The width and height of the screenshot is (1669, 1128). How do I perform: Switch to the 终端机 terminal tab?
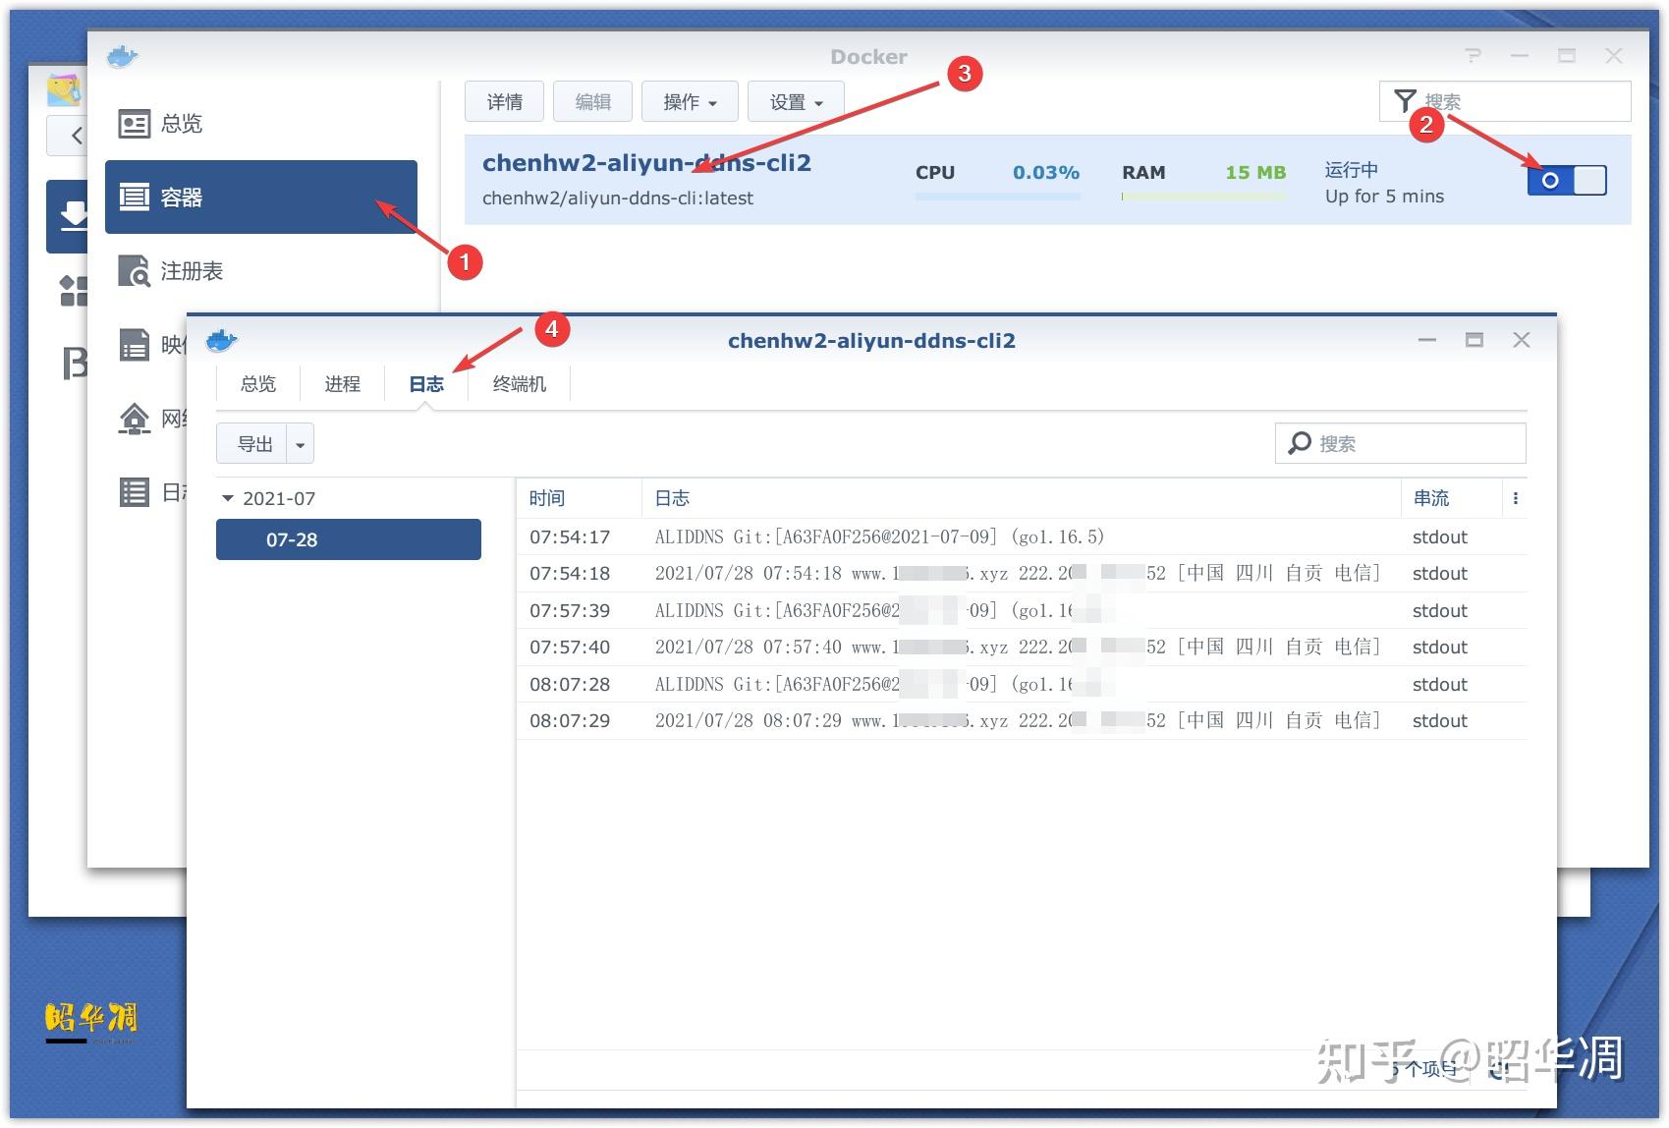point(518,383)
